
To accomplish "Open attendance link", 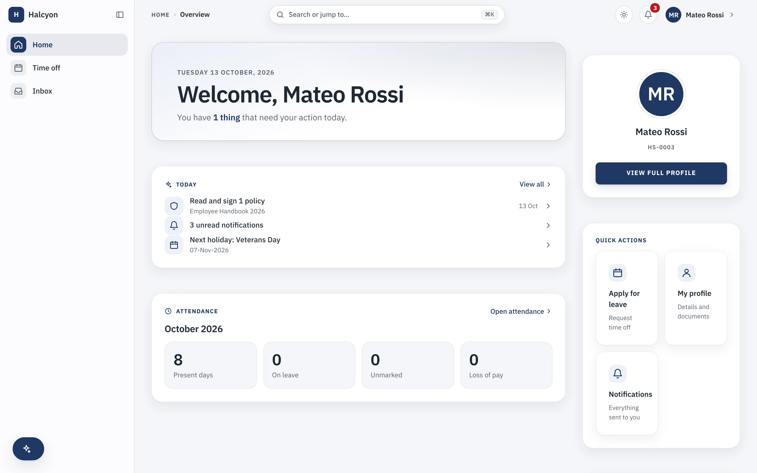I will [520, 311].
